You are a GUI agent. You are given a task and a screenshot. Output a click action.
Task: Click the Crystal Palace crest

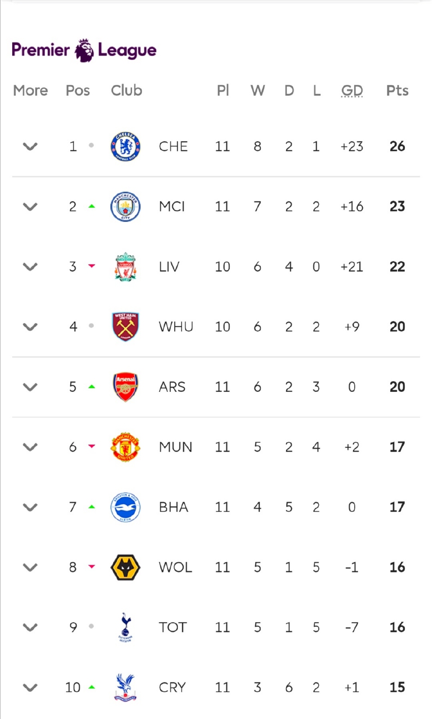pos(125,687)
